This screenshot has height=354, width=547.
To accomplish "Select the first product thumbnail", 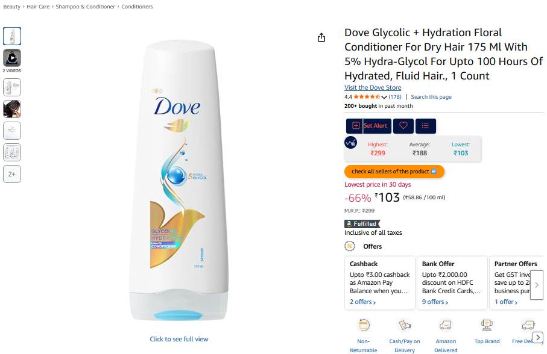I will (12, 36).
